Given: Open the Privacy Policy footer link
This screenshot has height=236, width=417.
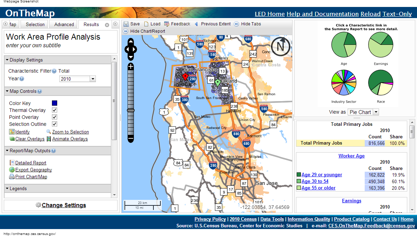Looking at the screenshot, I should click(210, 219).
